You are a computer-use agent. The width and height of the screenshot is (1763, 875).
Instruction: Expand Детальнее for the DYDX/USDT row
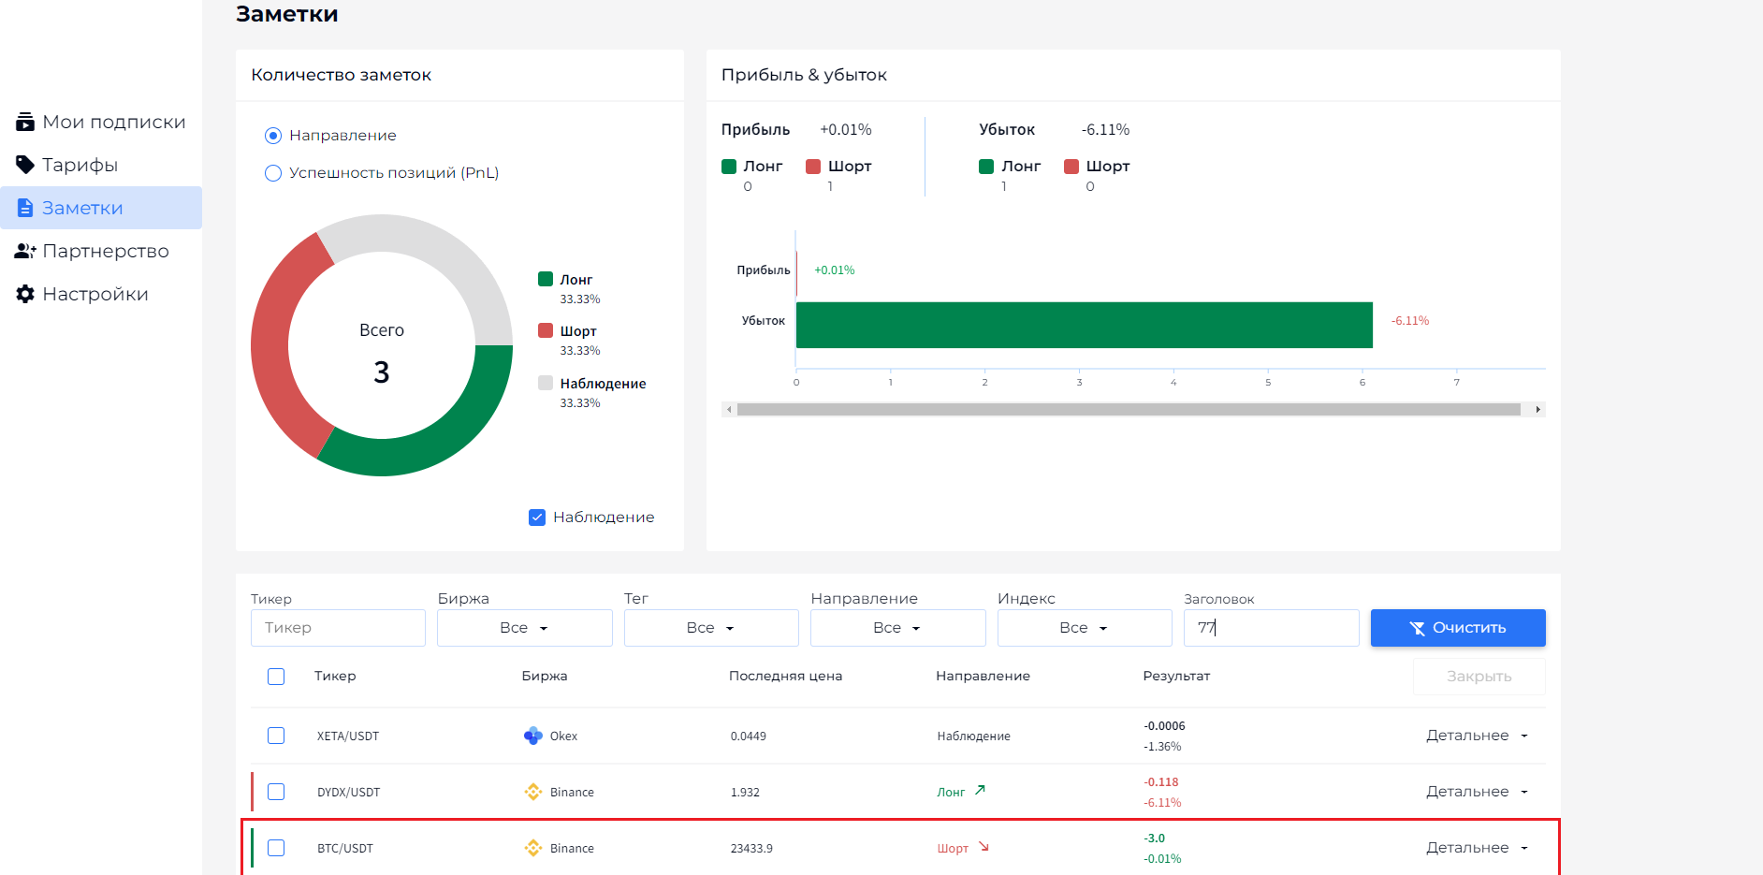tap(1477, 792)
